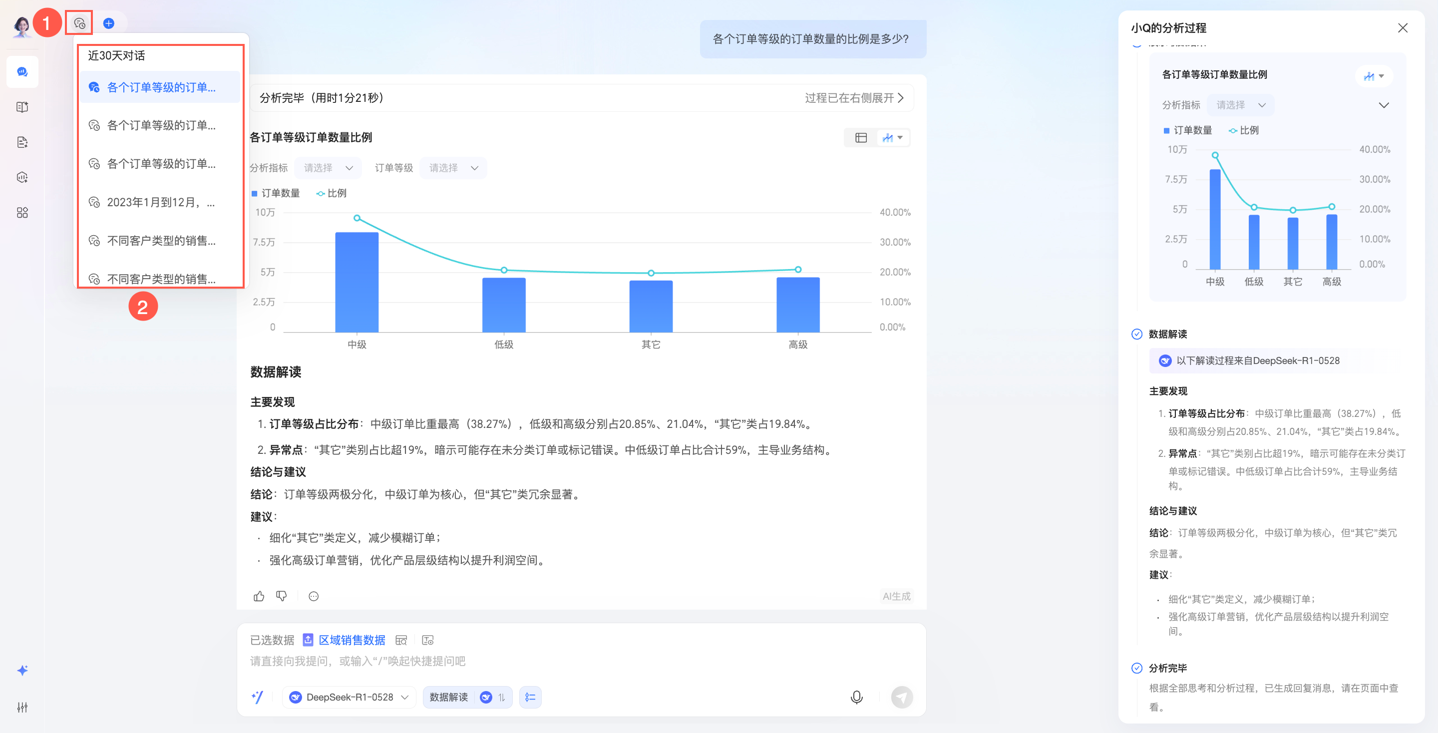Open the apps grid sidebar icon

point(22,213)
